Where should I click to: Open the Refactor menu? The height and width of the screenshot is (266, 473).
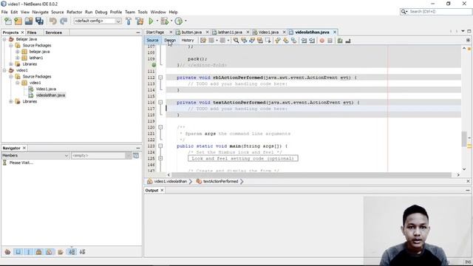74,12
